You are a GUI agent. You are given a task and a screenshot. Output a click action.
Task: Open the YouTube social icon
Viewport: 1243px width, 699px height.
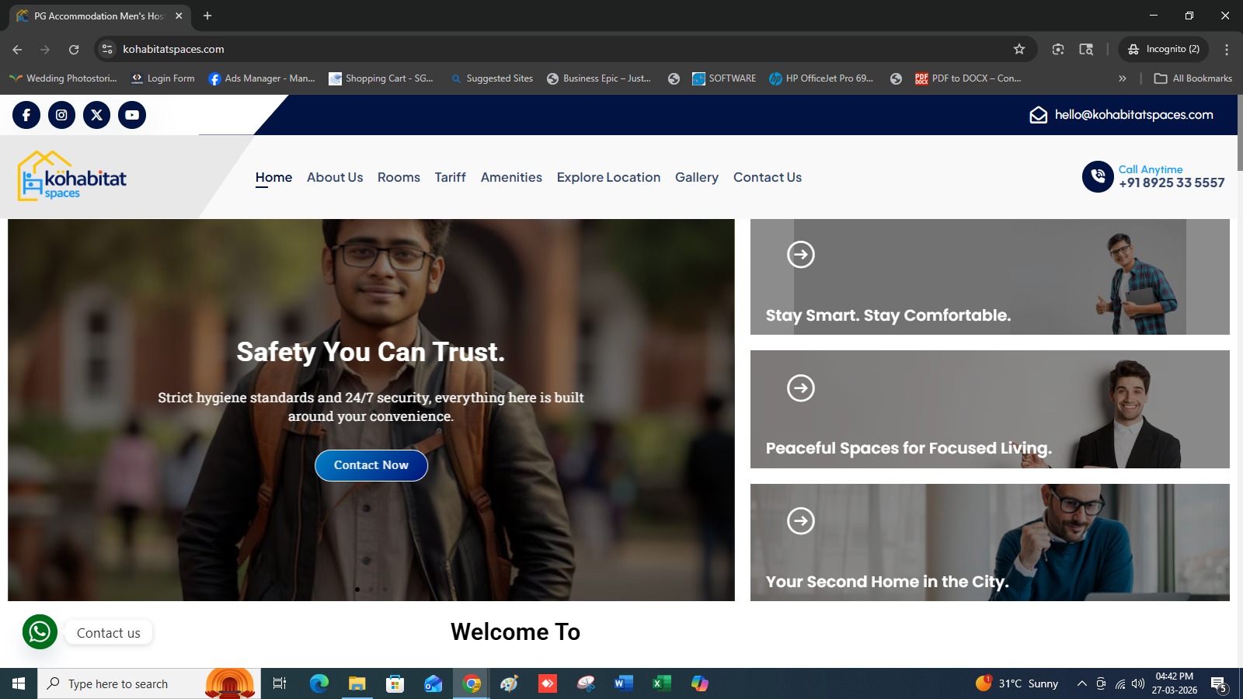coord(132,115)
